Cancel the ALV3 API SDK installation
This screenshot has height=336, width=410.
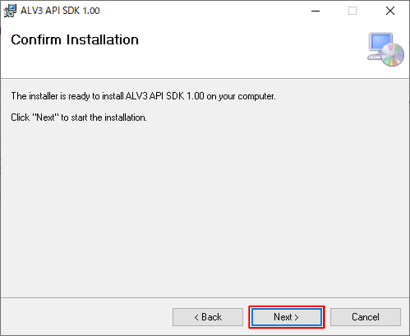[365, 317]
